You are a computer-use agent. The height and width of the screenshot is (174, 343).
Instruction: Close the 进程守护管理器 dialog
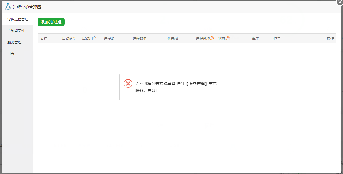(340, 2)
